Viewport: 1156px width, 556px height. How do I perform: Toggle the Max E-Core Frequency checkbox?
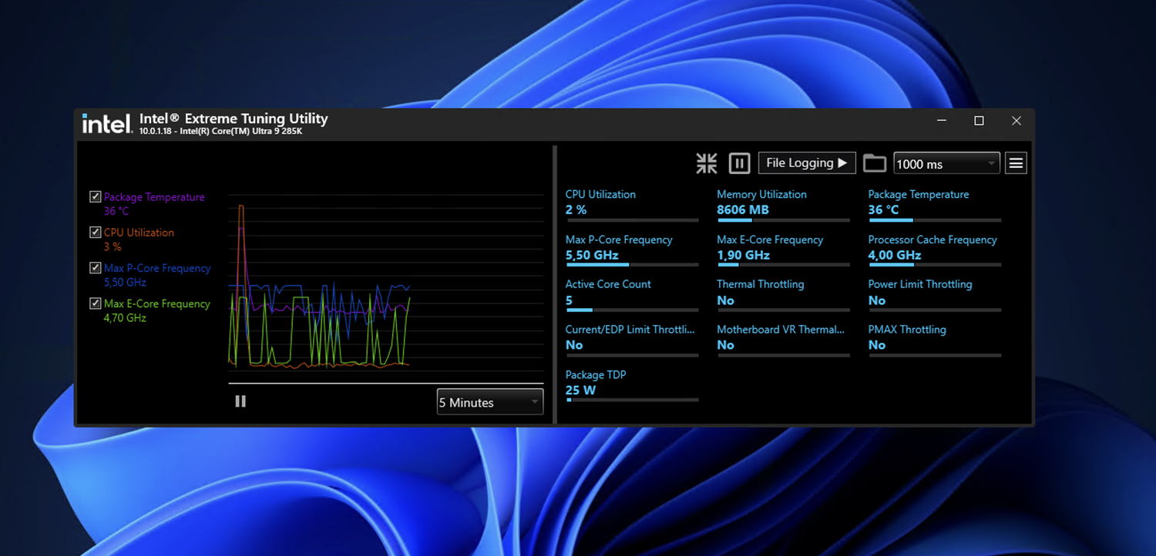[96, 303]
